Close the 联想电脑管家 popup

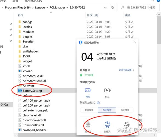pos(135,42)
